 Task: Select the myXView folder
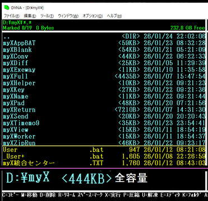(x=104, y=130)
